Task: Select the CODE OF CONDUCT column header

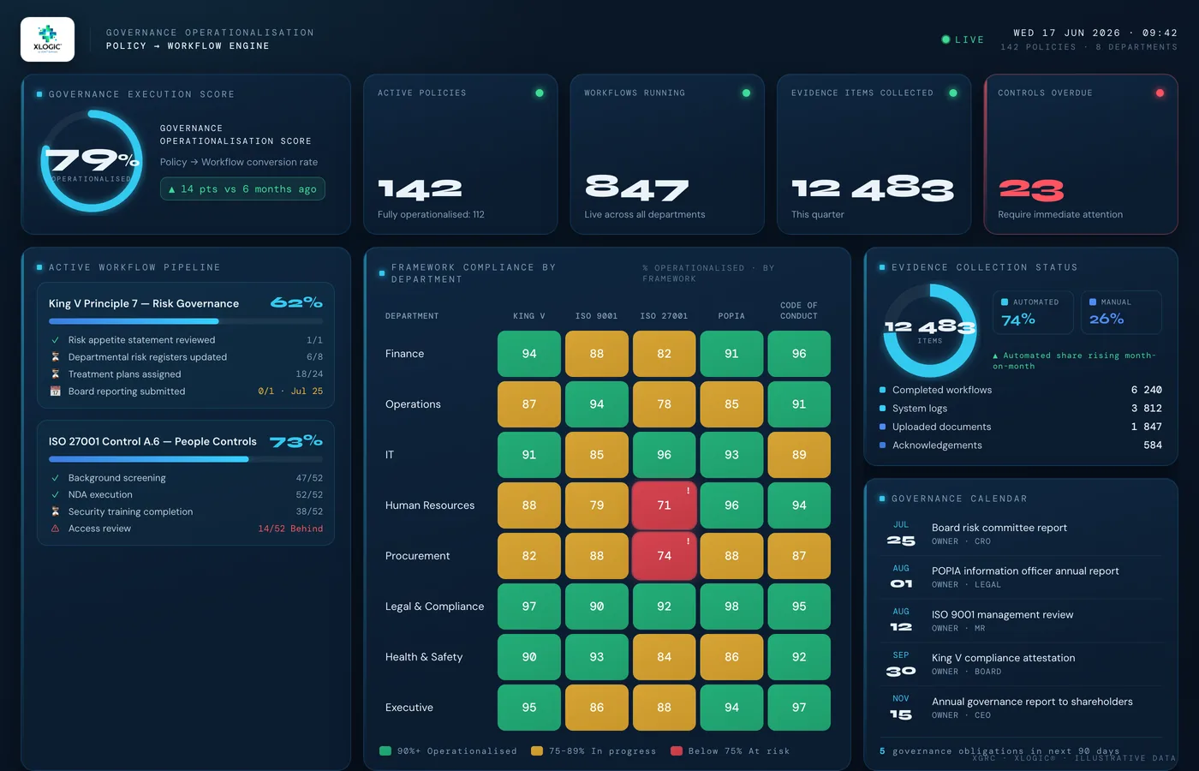Action: click(x=799, y=310)
